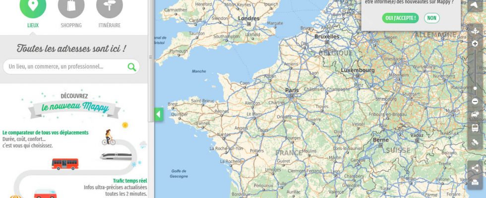The height and width of the screenshot is (198, 486).
Task: Toggle the public transport bus layer
Action: tap(475, 128)
